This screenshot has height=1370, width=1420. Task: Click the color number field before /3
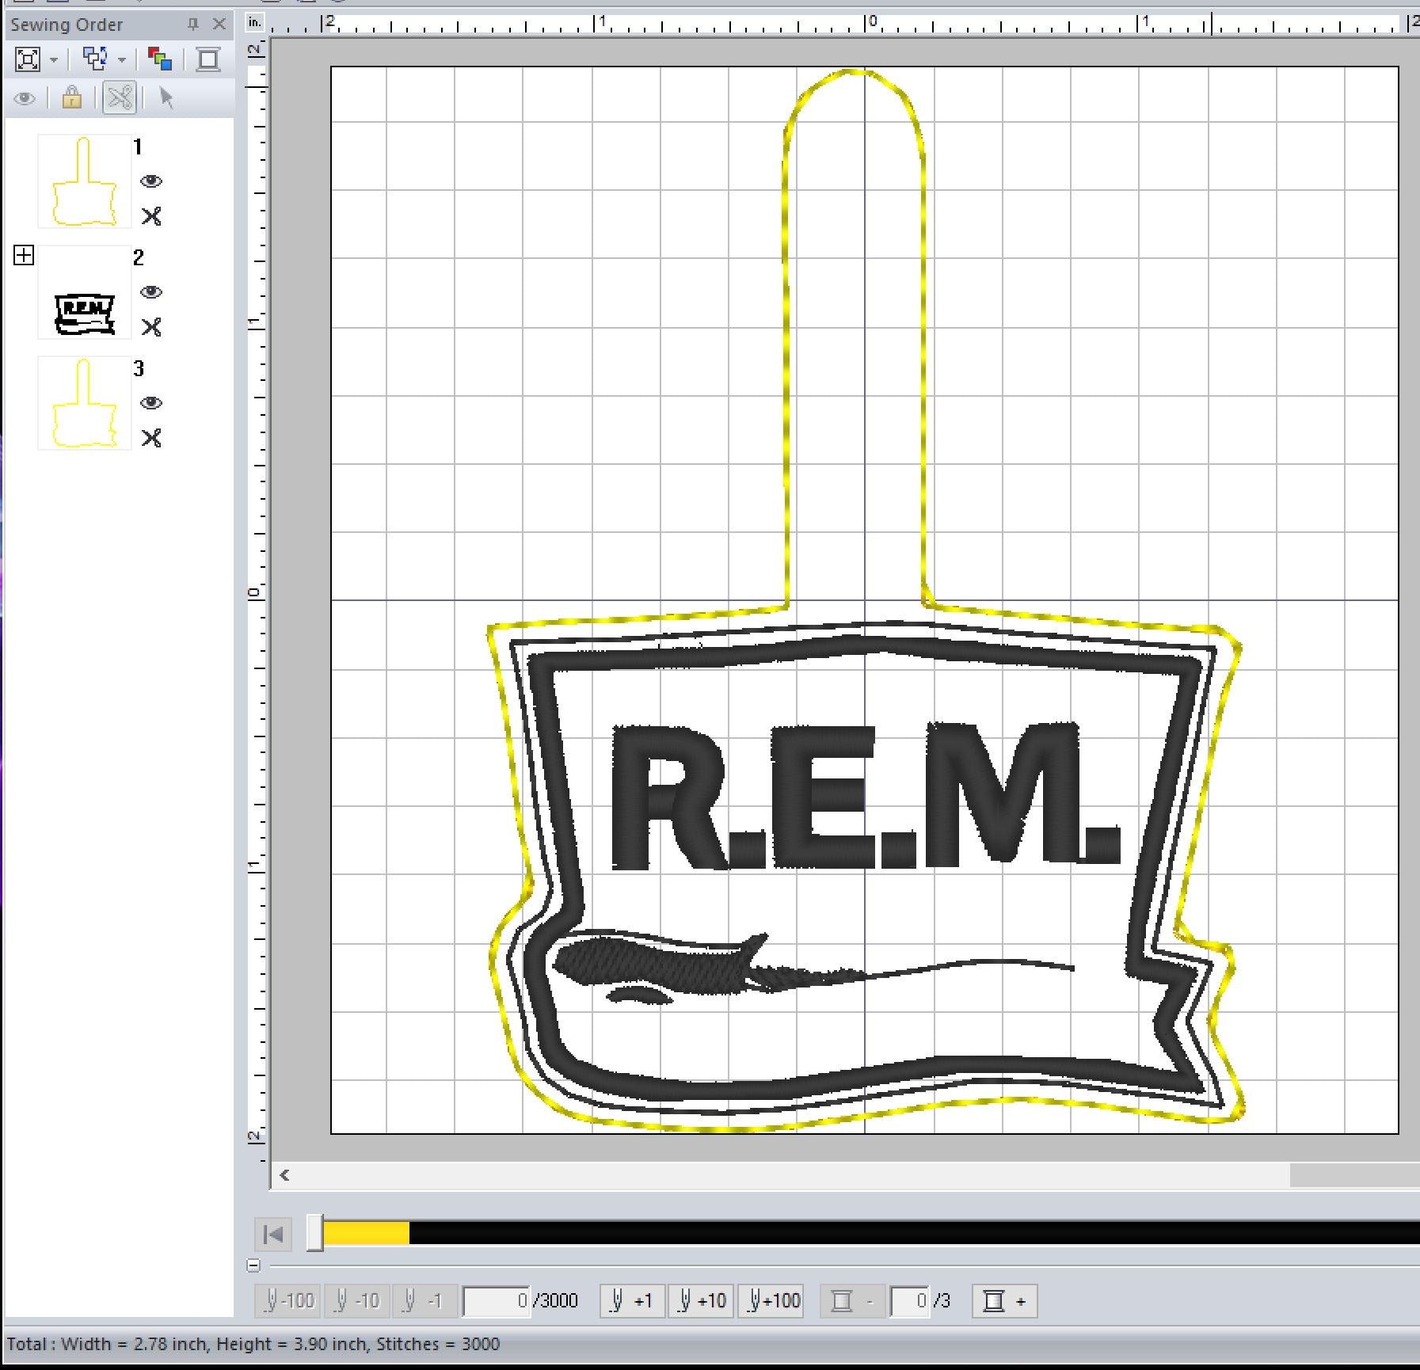[909, 1301]
